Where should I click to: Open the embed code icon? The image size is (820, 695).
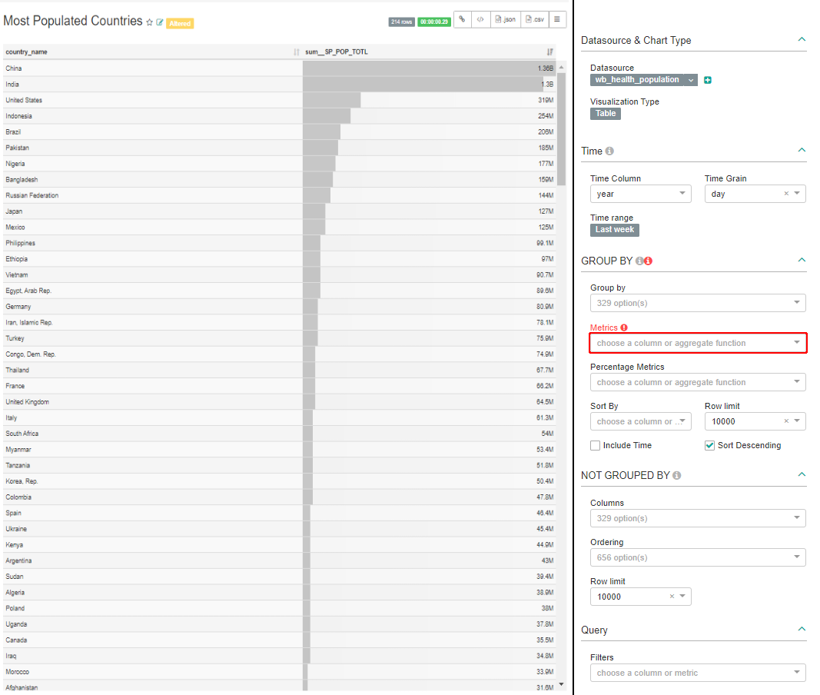(x=480, y=20)
